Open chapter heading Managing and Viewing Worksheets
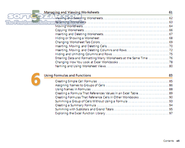 coord(71,12)
